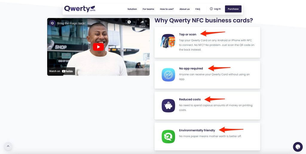This screenshot has width=306, height=154.
Task: Play the Bring the magic back video
Action: [98, 47]
